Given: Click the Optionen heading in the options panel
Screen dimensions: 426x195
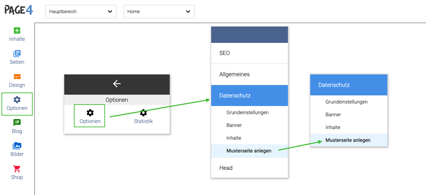Looking at the screenshot, I should pos(117,100).
